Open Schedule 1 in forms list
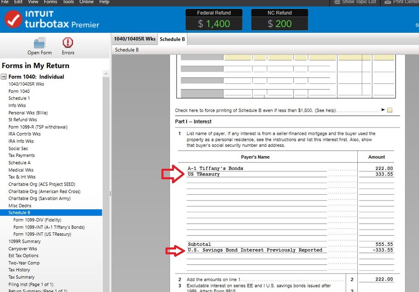This screenshot has width=419, height=292. (x=19, y=98)
